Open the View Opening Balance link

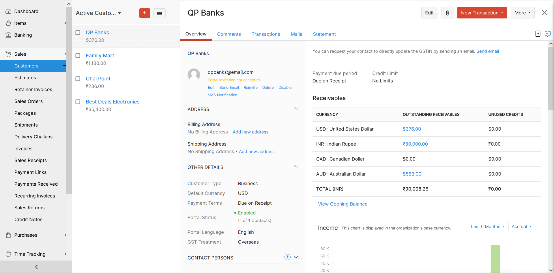(x=342, y=204)
